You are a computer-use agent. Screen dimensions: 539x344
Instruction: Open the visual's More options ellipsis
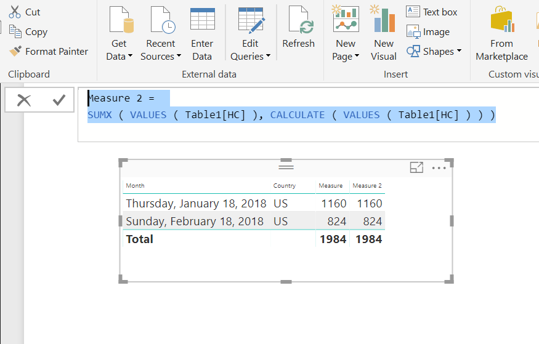[x=439, y=168]
